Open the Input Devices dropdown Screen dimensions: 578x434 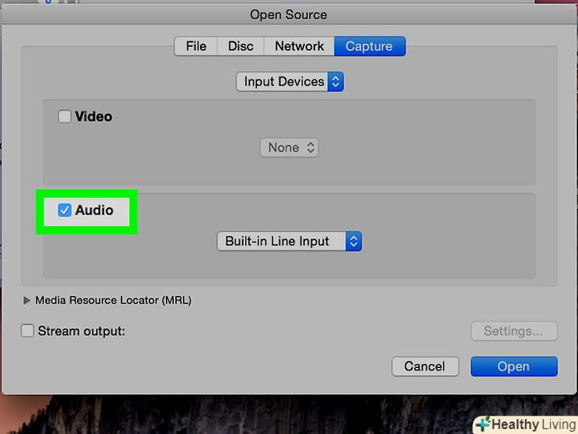pos(290,82)
